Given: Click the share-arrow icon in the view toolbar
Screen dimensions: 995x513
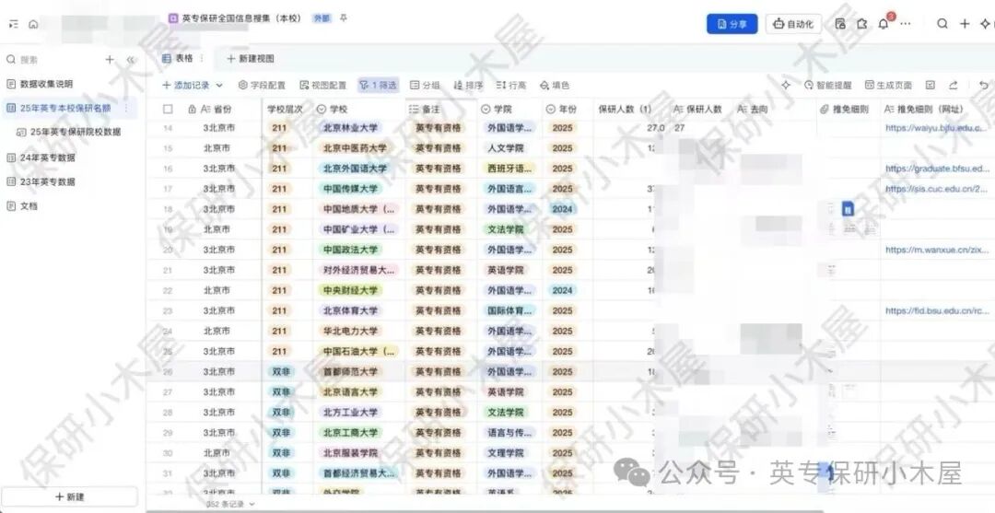Looking at the screenshot, I should click(954, 85).
